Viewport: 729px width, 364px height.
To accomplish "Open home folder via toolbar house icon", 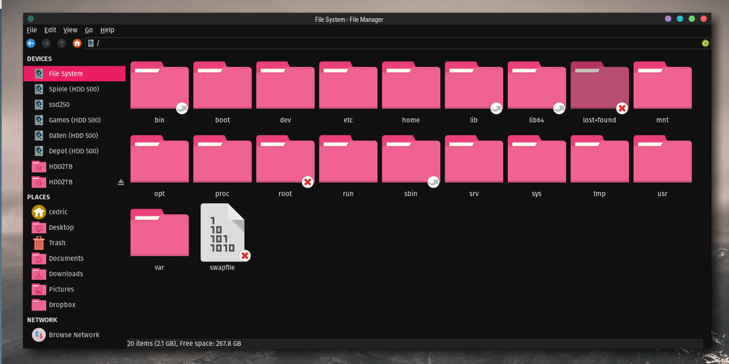I will point(77,43).
